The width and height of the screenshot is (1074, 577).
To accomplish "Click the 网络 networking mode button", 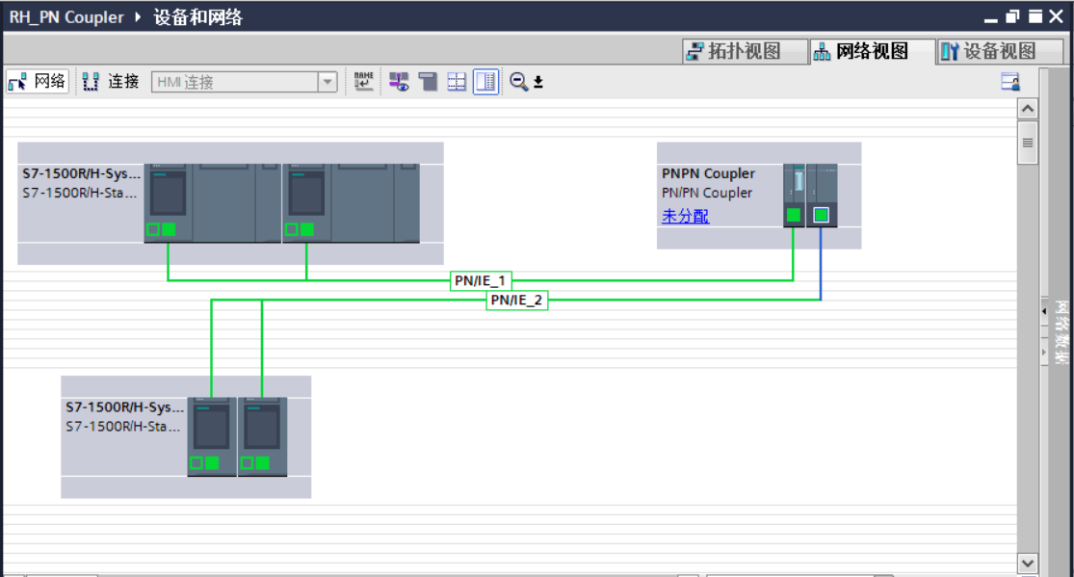I will (38, 82).
